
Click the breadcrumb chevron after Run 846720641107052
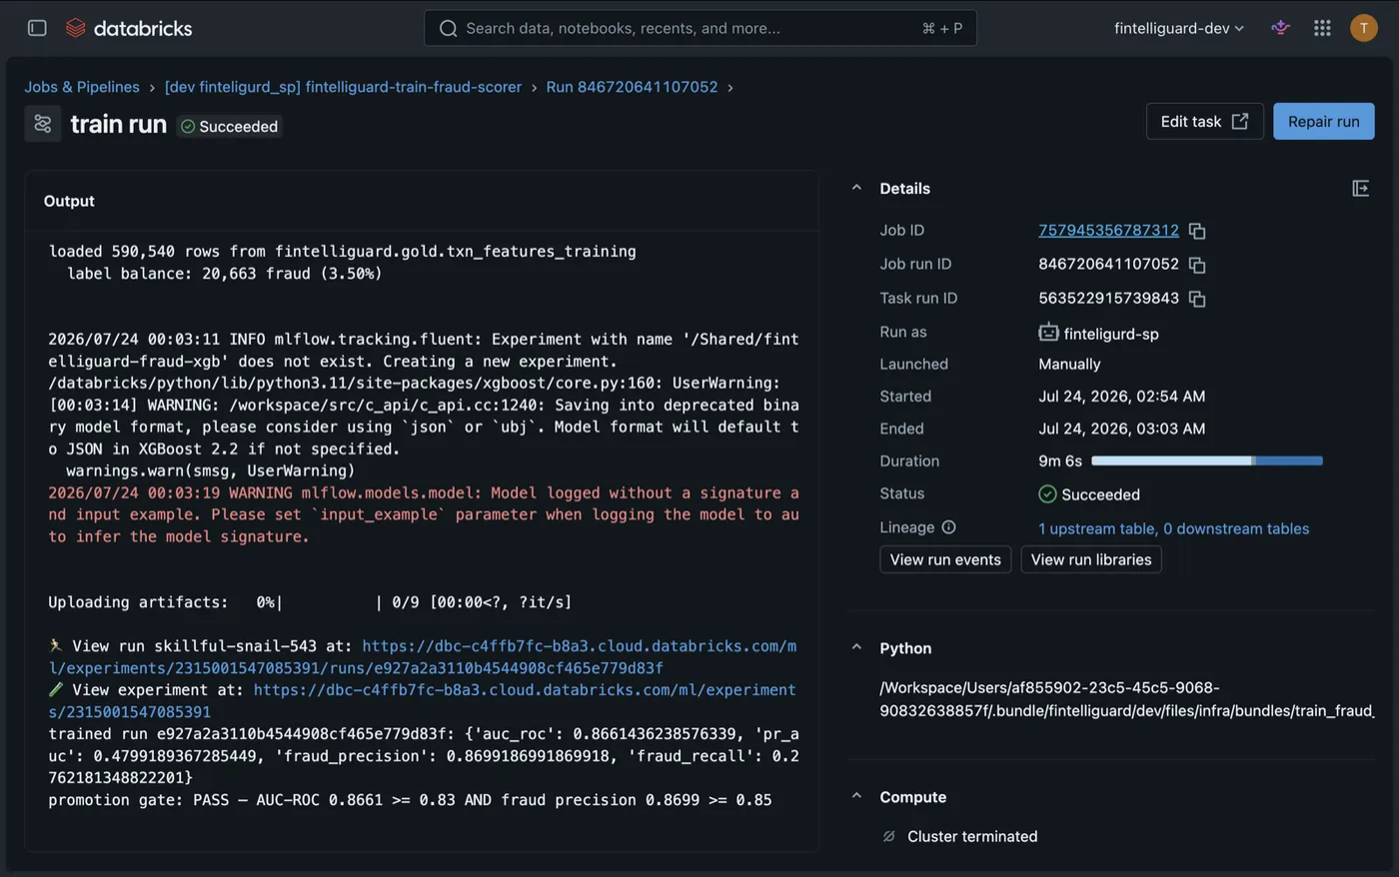(x=730, y=88)
